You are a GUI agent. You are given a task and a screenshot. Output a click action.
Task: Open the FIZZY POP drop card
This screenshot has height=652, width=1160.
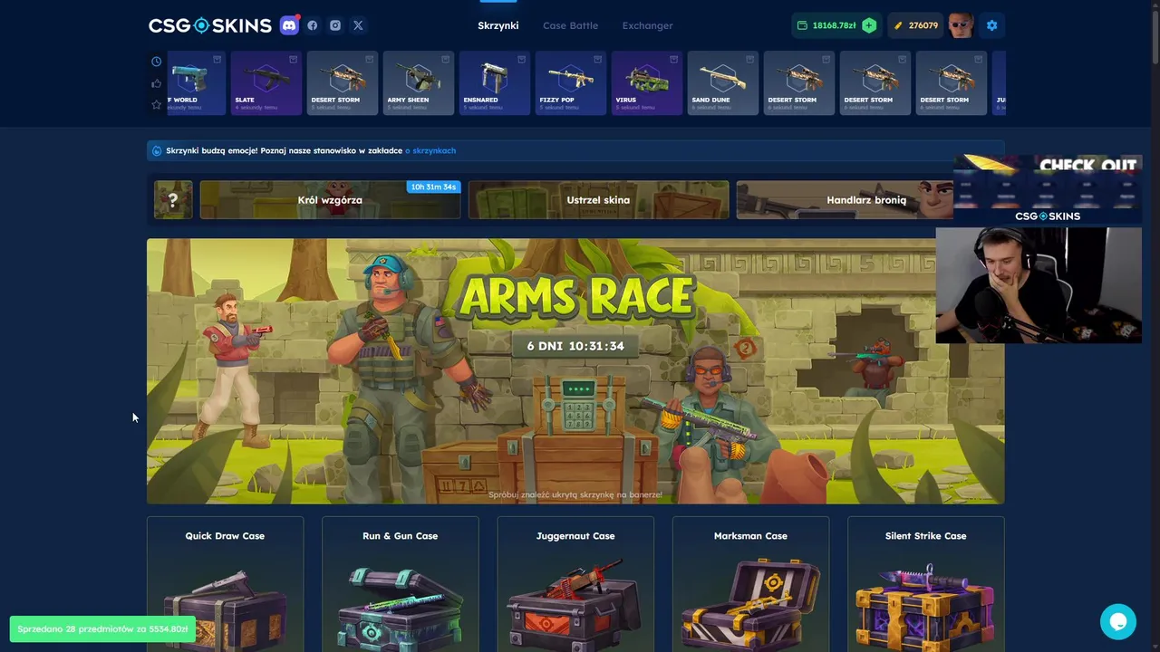571,82
